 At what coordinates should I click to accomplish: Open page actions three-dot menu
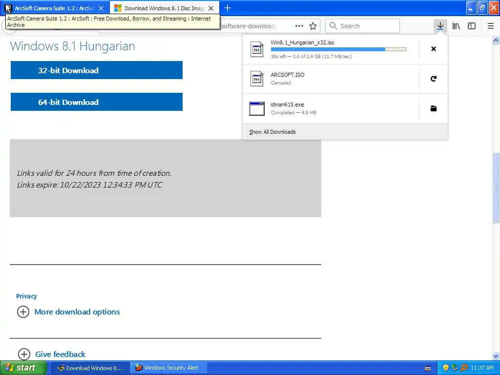point(299,26)
